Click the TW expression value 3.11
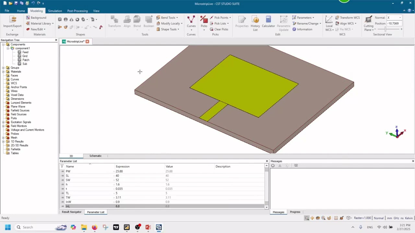Image resolution: width=415 pixels, height=233 pixels. (x=118, y=197)
